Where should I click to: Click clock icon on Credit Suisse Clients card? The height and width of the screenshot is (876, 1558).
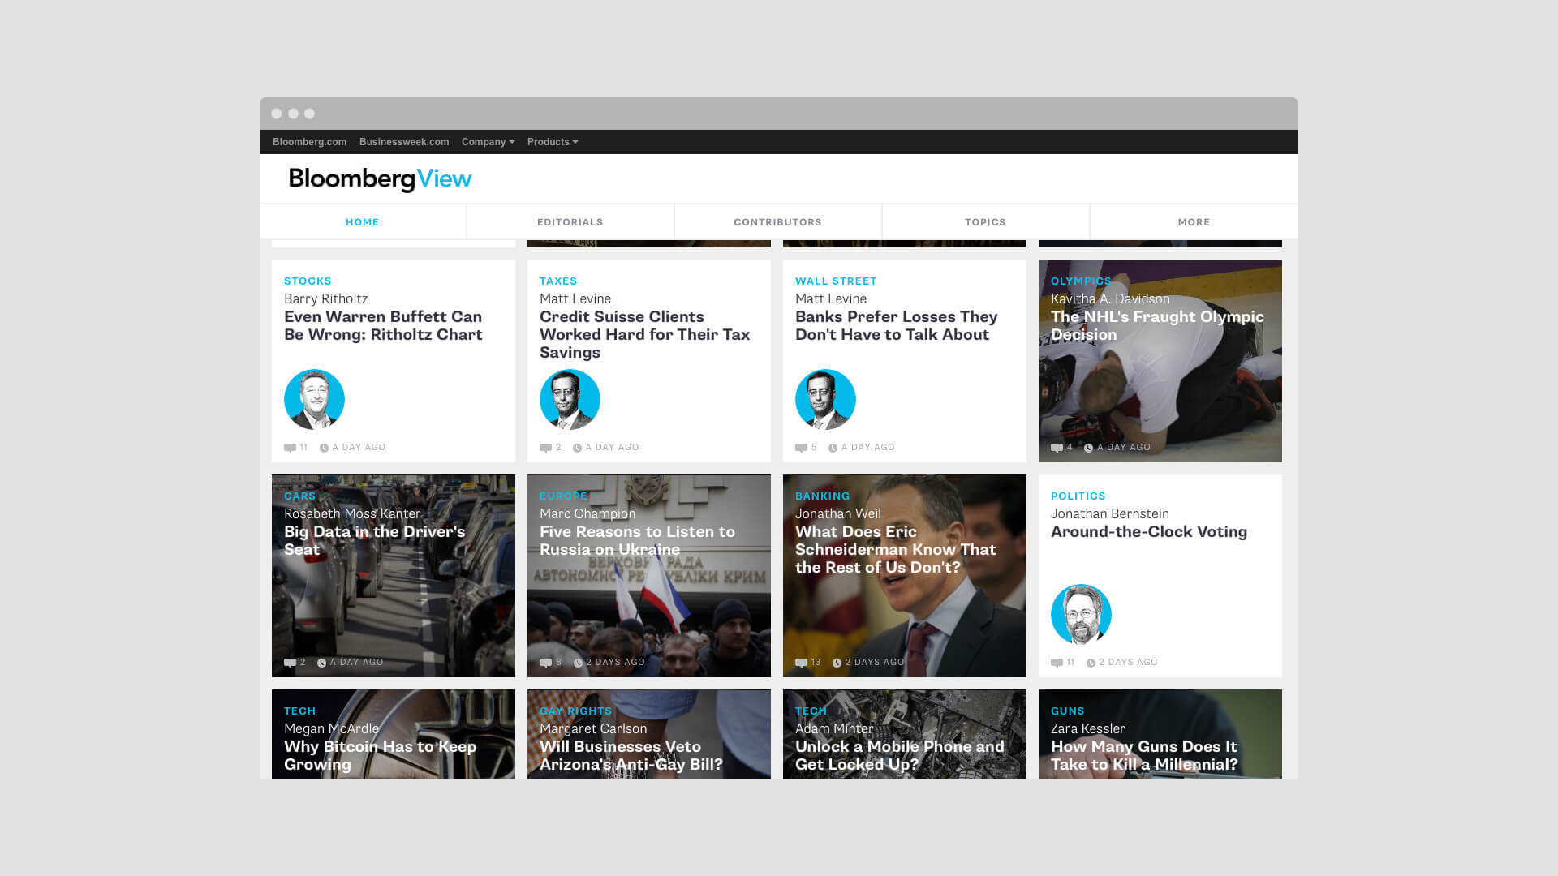coord(577,448)
